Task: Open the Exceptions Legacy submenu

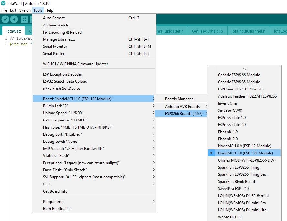Action: (94, 163)
